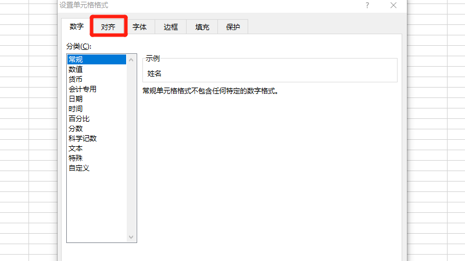
Task: Click category list scrollbar down arrow
Action: (131, 237)
